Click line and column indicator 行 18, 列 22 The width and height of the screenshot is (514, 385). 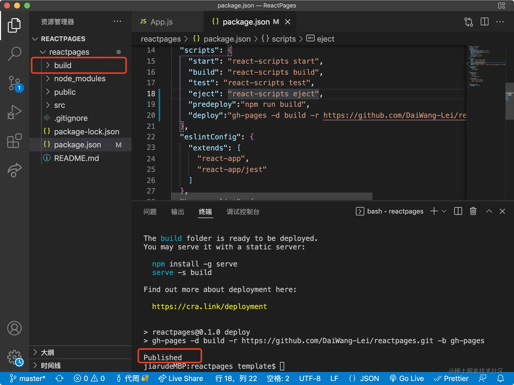click(236, 378)
